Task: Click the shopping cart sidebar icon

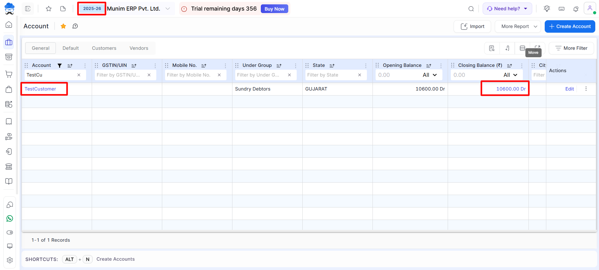Action: [9, 74]
